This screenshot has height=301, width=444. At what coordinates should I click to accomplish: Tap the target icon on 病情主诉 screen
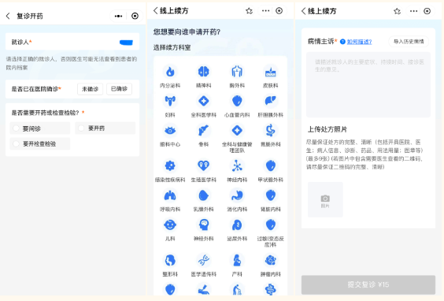pos(427,11)
